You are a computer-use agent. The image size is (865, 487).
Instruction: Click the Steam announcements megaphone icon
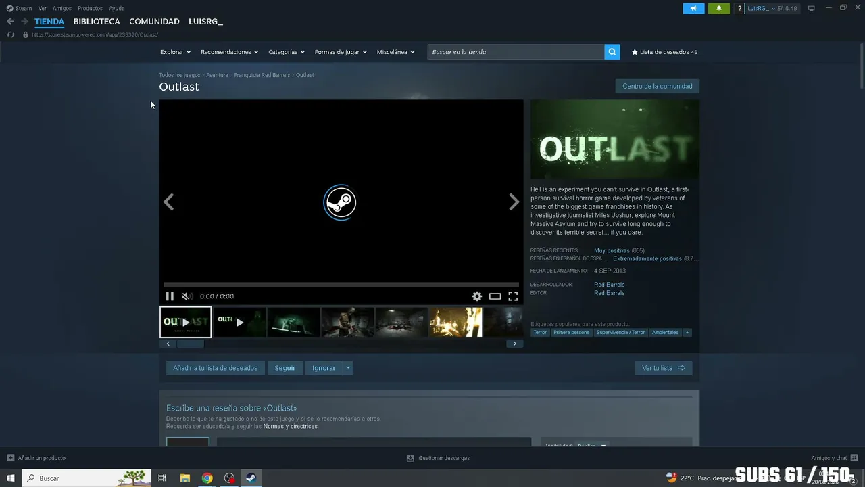[693, 8]
